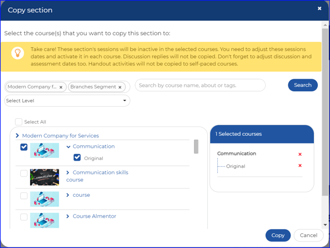Image resolution: width=330 pixels, height=248 pixels.
Task: Remove the Modern Company filter tag
Action: pos(61,87)
